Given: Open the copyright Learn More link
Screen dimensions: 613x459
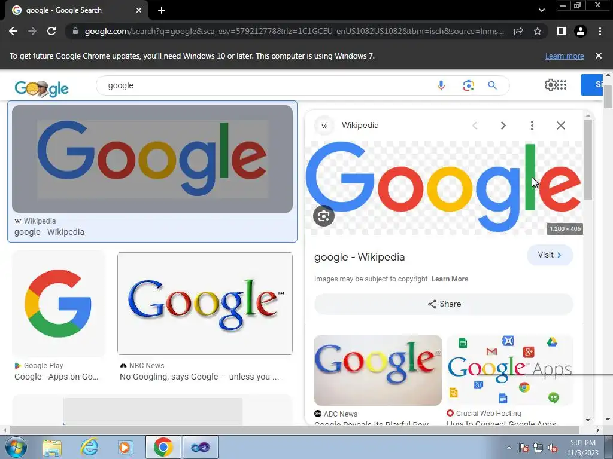Looking at the screenshot, I should 450,279.
